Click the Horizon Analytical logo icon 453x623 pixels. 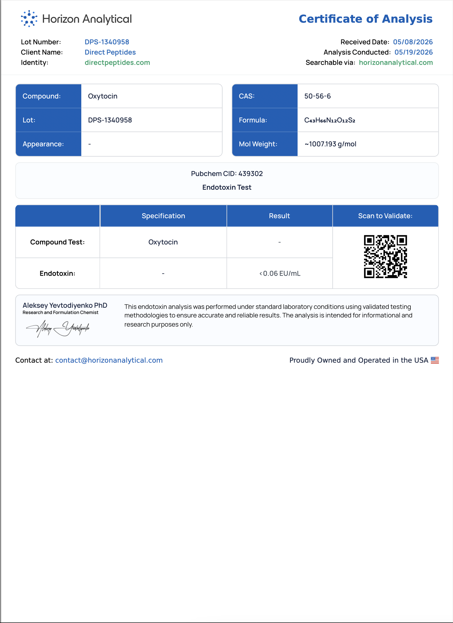tap(29, 19)
